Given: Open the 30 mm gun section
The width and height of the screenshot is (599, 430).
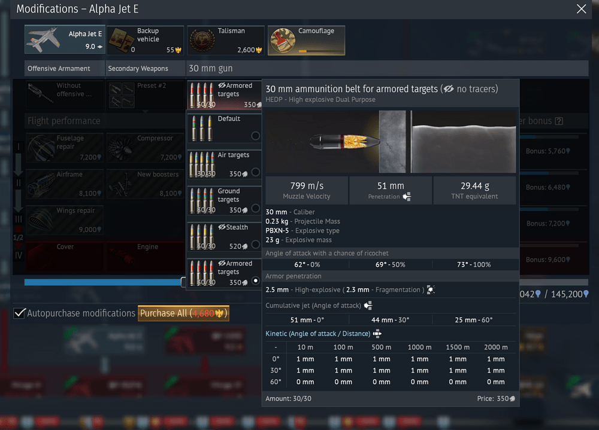Looking at the screenshot, I should 388,68.
